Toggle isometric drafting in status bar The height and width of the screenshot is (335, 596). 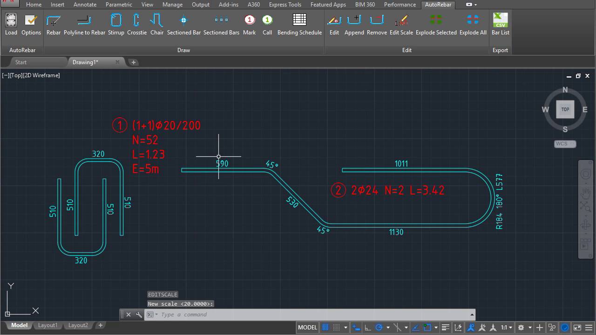click(397, 327)
